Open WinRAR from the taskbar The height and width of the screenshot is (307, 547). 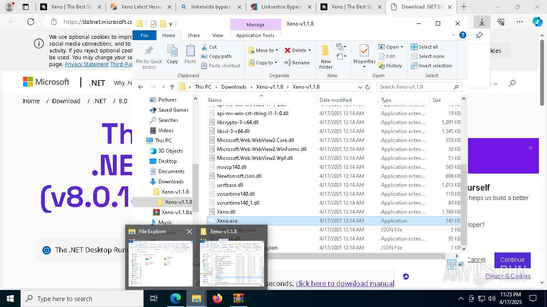tap(238, 298)
